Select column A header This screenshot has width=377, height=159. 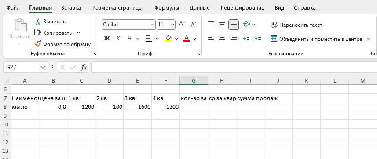point(25,81)
